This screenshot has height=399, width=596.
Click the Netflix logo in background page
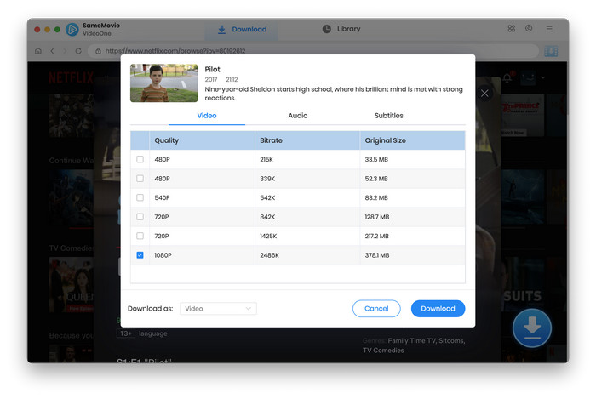(x=71, y=77)
